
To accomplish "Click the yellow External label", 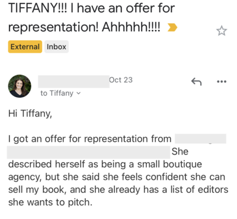I will [x=25, y=47].
